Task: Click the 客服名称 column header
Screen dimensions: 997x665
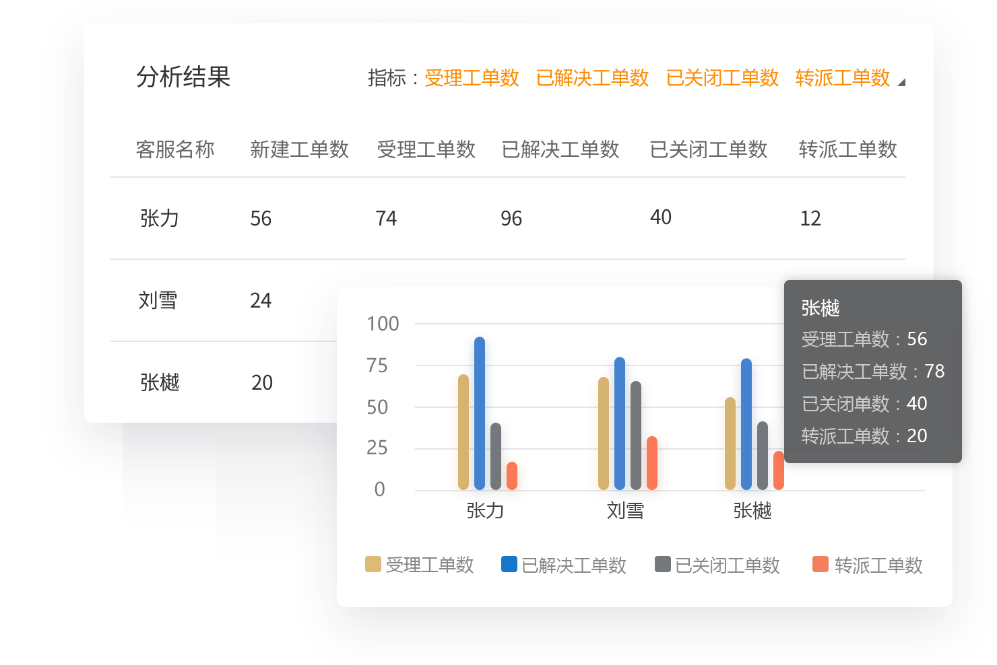Action: click(175, 149)
